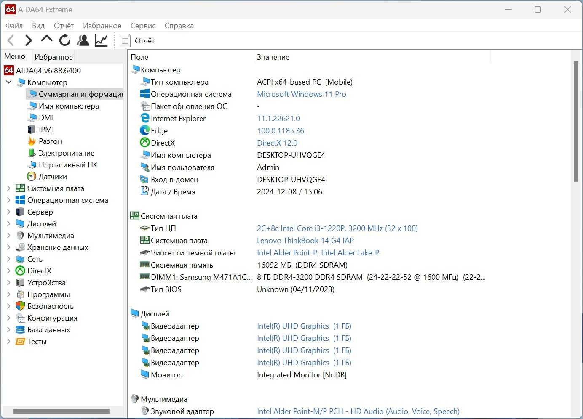The image size is (583, 419).
Task: Click the DirectX Xbox icon in tree
Action: (x=20, y=271)
